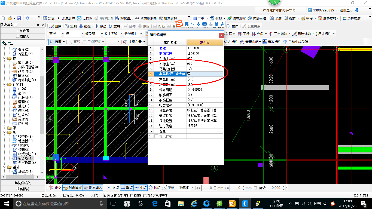Switch to 局部三维 local 3D view

[x=257, y=18]
